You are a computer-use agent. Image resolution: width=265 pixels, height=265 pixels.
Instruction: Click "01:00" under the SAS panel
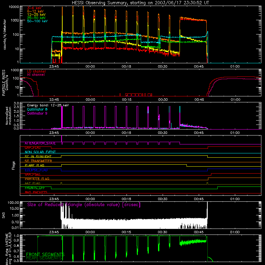[x=235, y=232]
